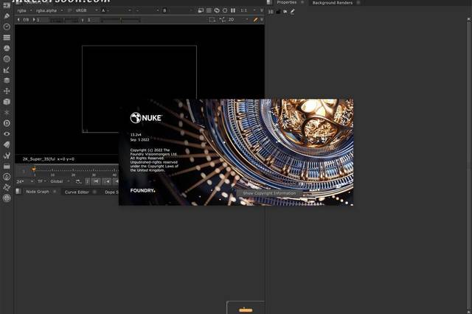Click the Viewer node in node graph
The height and width of the screenshot is (314, 472).
[246, 309]
